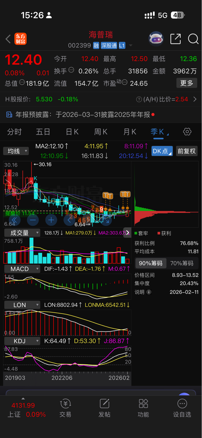This screenshot has width=202, height=438.
Task: Tap the info icon beside 说明
Action: [x=149, y=292]
